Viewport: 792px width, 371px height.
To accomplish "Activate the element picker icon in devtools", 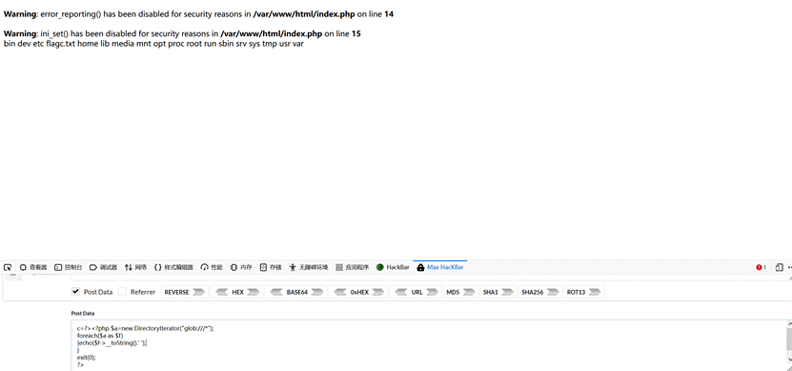I will [x=8, y=267].
